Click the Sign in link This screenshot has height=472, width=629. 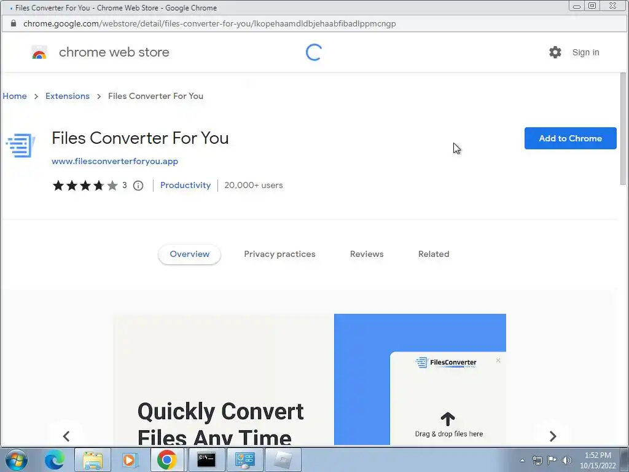585,52
